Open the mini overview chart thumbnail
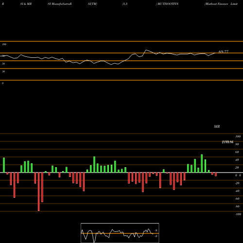This screenshot has height=243, width=243. coord(120,233)
